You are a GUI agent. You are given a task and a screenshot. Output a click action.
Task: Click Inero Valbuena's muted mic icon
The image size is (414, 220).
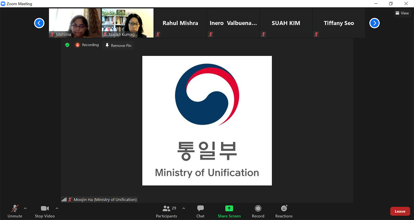(211, 34)
